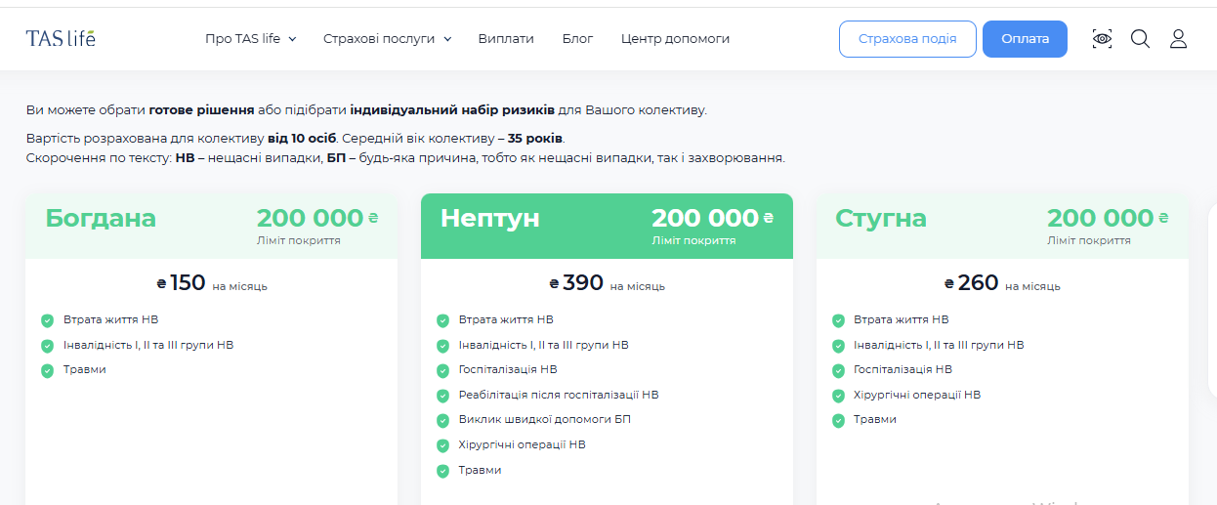Open the site search magnifier
Image resolution: width=1217 pixels, height=505 pixels.
point(1140,39)
